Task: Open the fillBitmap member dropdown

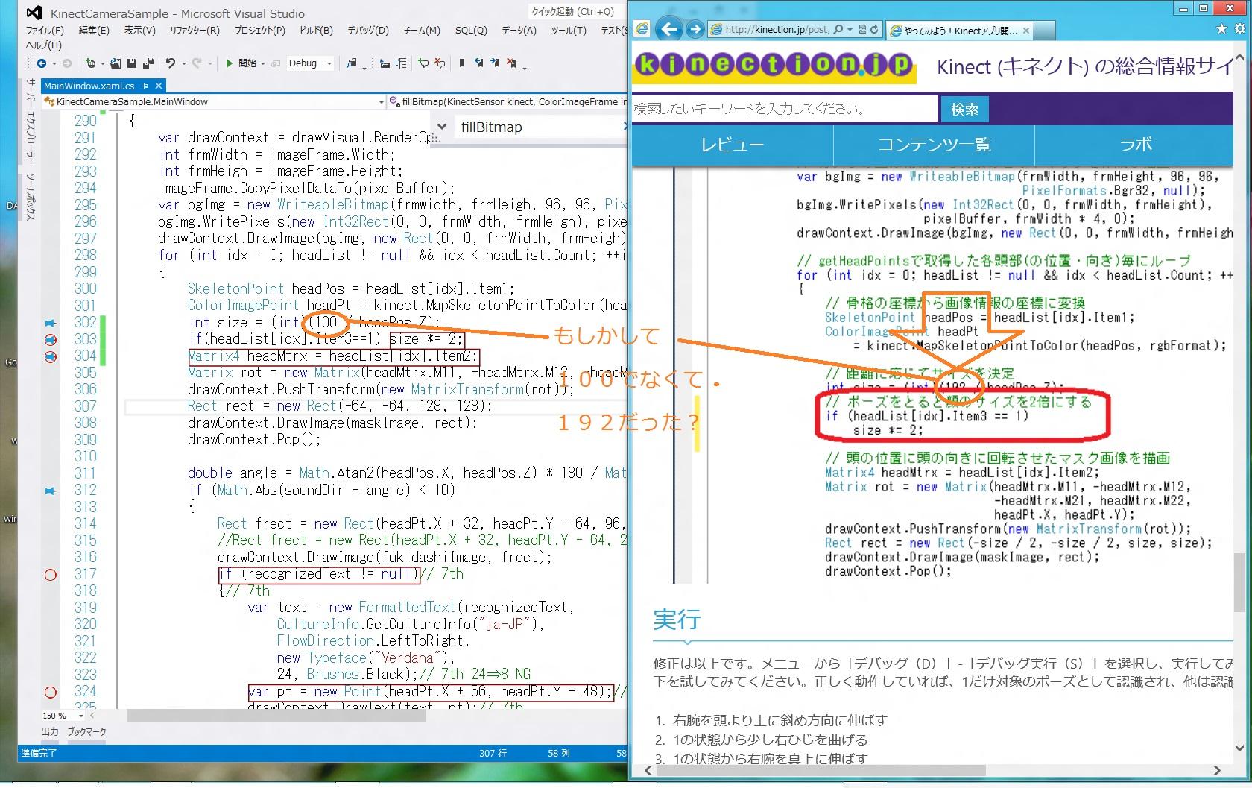Action: [x=508, y=101]
